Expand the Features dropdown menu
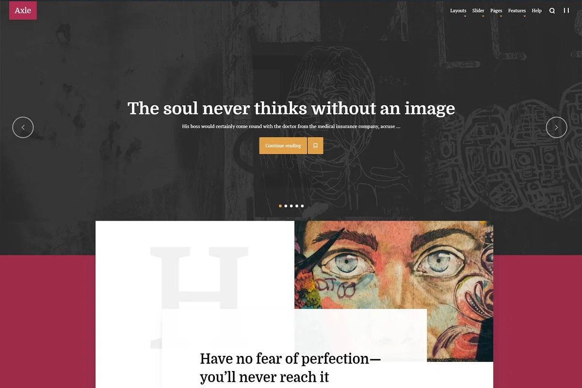Screen dimensions: 582x388 point(517,11)
